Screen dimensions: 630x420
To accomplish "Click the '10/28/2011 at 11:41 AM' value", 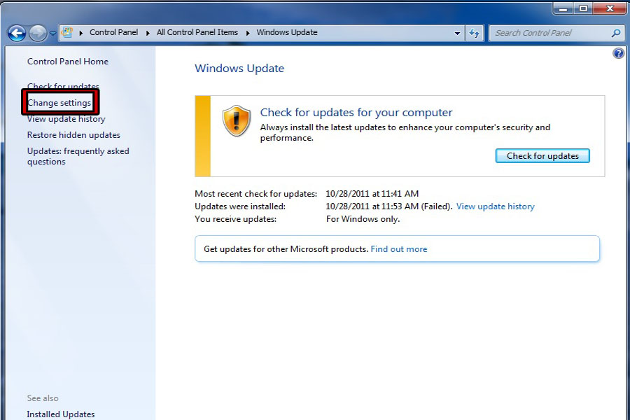I will pos(372,194).
